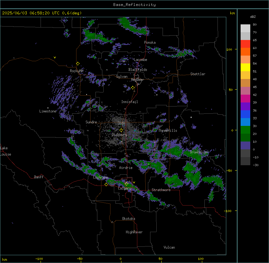
Task: Select the blue swatch between 36 and 33
Action: click(245, 114)
